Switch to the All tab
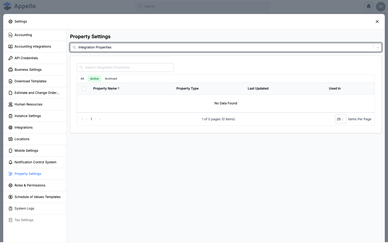The height and width of the screenshot is (247, 388). click(82, 79)
